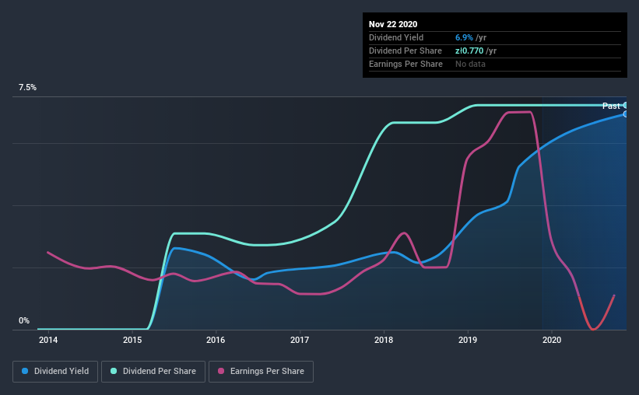Click the teal Dividend Per Share legend dot
This screenshot has width=639, height=395.
click(114, 371)
